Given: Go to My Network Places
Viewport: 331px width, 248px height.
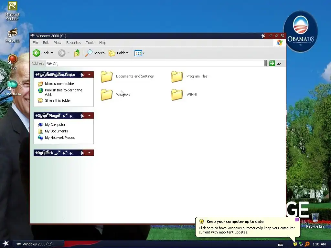Looking at the screenshot, I should click(56, 138).
